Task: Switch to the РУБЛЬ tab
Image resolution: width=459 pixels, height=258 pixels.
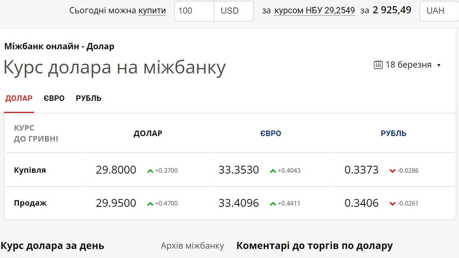Action: point(88,98)
